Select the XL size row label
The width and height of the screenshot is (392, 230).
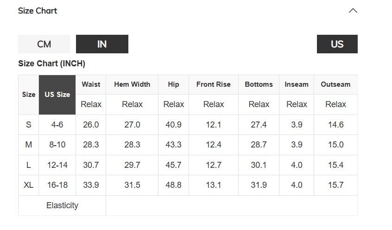tap(29, 185)
